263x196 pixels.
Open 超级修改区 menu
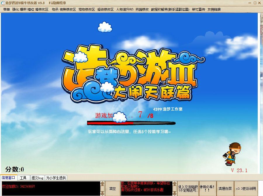pyautogui.click(x=105, y=9)
